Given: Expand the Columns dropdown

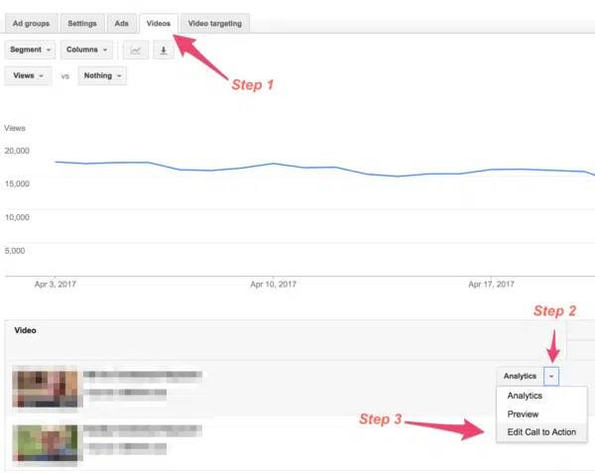Looking at the screenshot, I should (86, 50).
